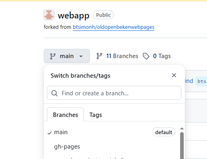Click the webapp repository owner avatar
The height and width of the screenshot is (159, 207).
pyautogui.click(x=49, y=15)
